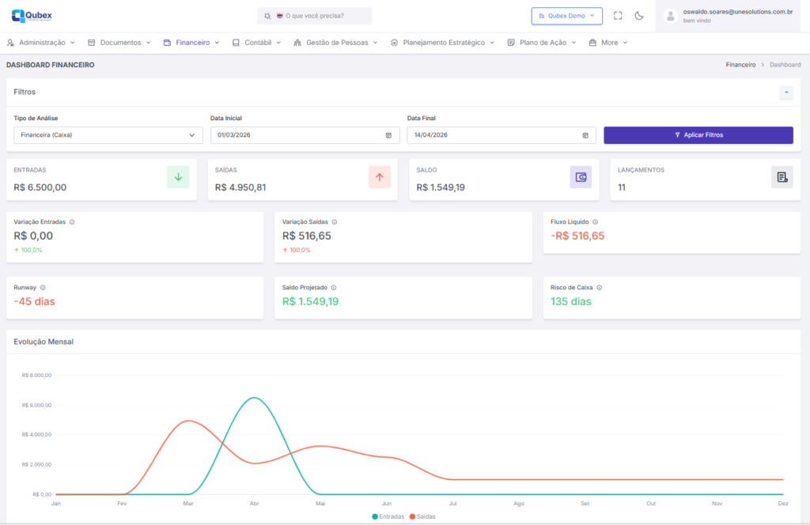Toggle fullscreen mode icon
This screenshot has height=525, width=810.
click(x=618, y=16)
